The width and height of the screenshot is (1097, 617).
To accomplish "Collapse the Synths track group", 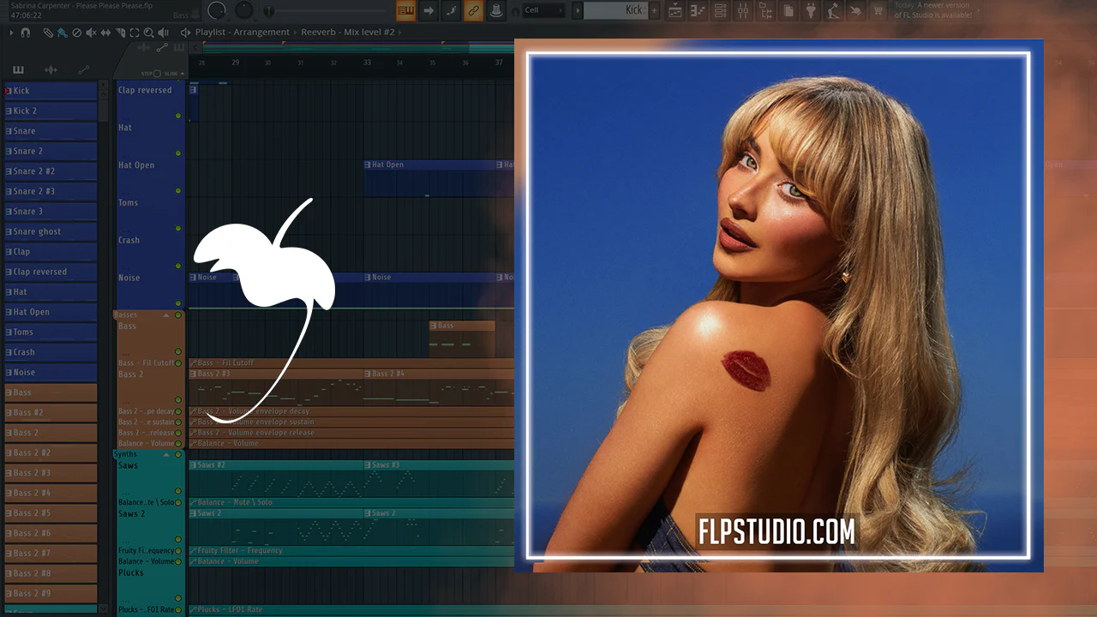I will 166,454.
